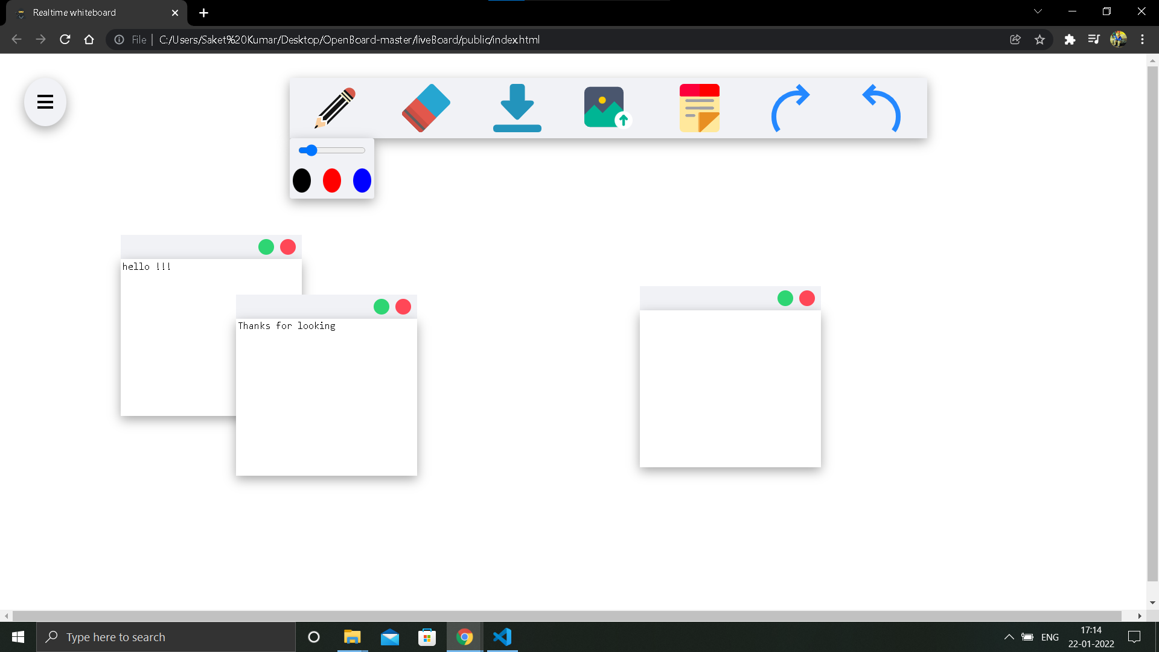Add a new sticky note
The width and height of the screenshot is (1159, 652).
(699, 109)
